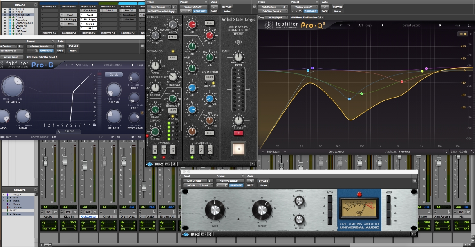This screenshot has width=475, height=247.
Task: Toggle Pro-Q 3 full screen icon
Action: click(x=470, y=25)
